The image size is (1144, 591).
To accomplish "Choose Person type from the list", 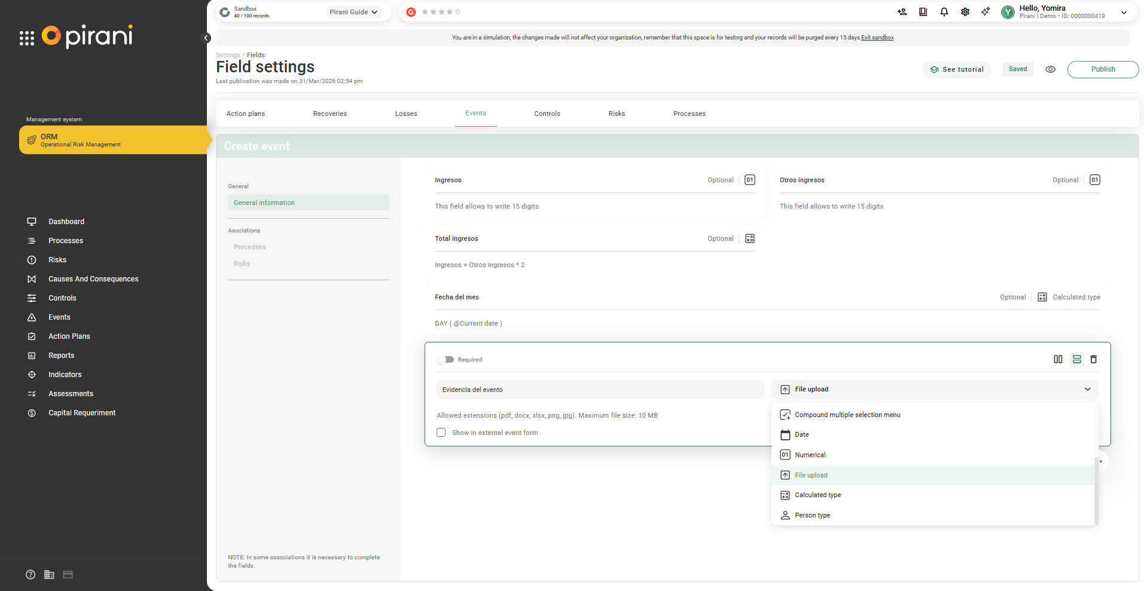I will pyautogui.click(x=812, y=515).
